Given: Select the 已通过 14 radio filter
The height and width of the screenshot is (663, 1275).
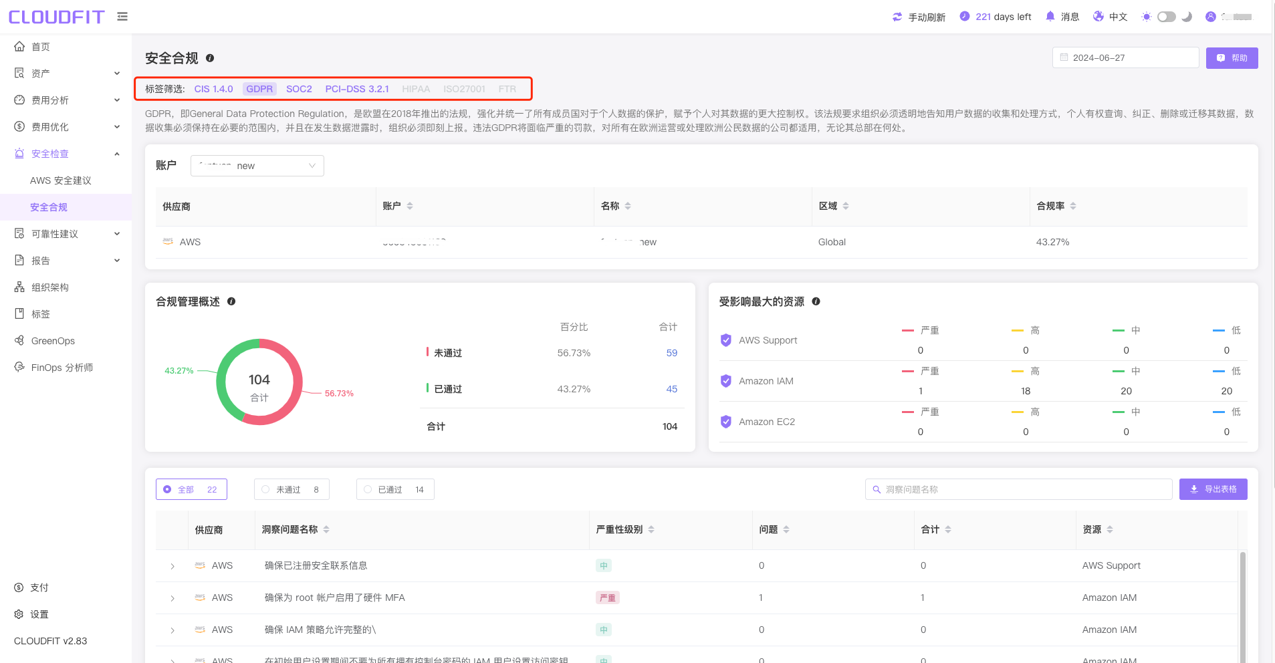Looking at the screenshot, I should pyautogui.click(x=395, y=489).
